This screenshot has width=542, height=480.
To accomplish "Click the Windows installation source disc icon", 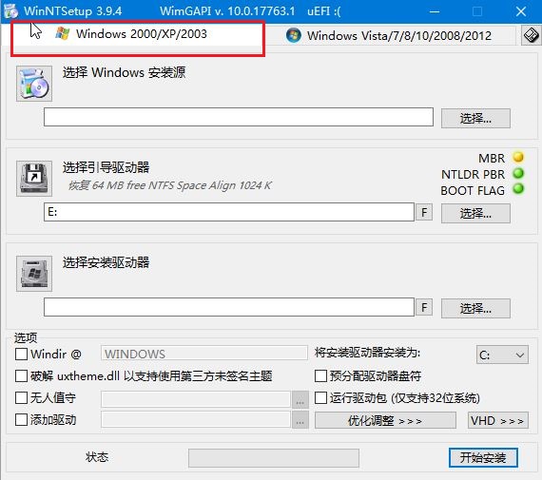I will click(x=34, y=84).
